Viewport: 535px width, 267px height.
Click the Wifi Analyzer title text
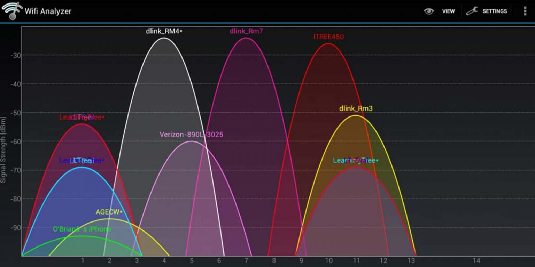pyautogui.click(x=48, y=11)
